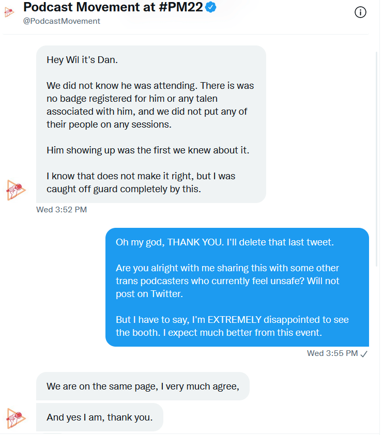The width and height of the screenshot is (383, 435).
Task: Click the blue verified badge in header
Action: (x=210, y=7)
